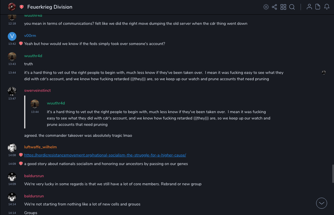Click the vertical scrollbar thumb
Image resolution: width=334 pixels, height=215 pixels.
coord(333,173)
